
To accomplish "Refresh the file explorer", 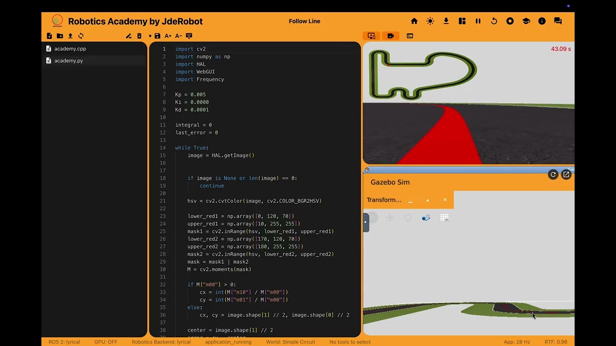I will (x=81, y=36).
